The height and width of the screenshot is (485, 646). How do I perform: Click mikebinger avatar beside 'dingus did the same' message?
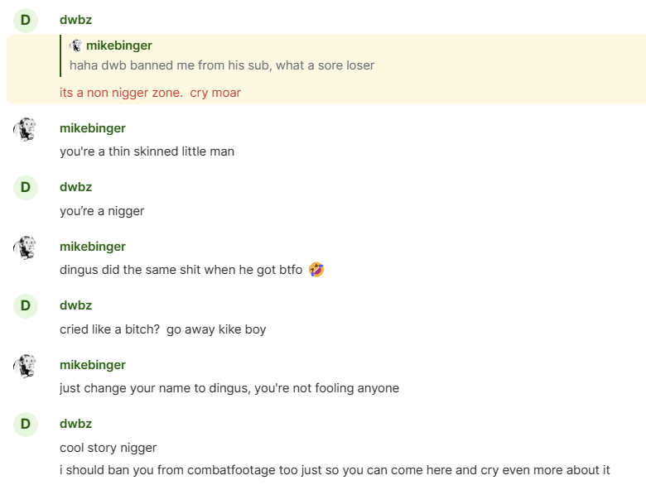tap(25, 247)
